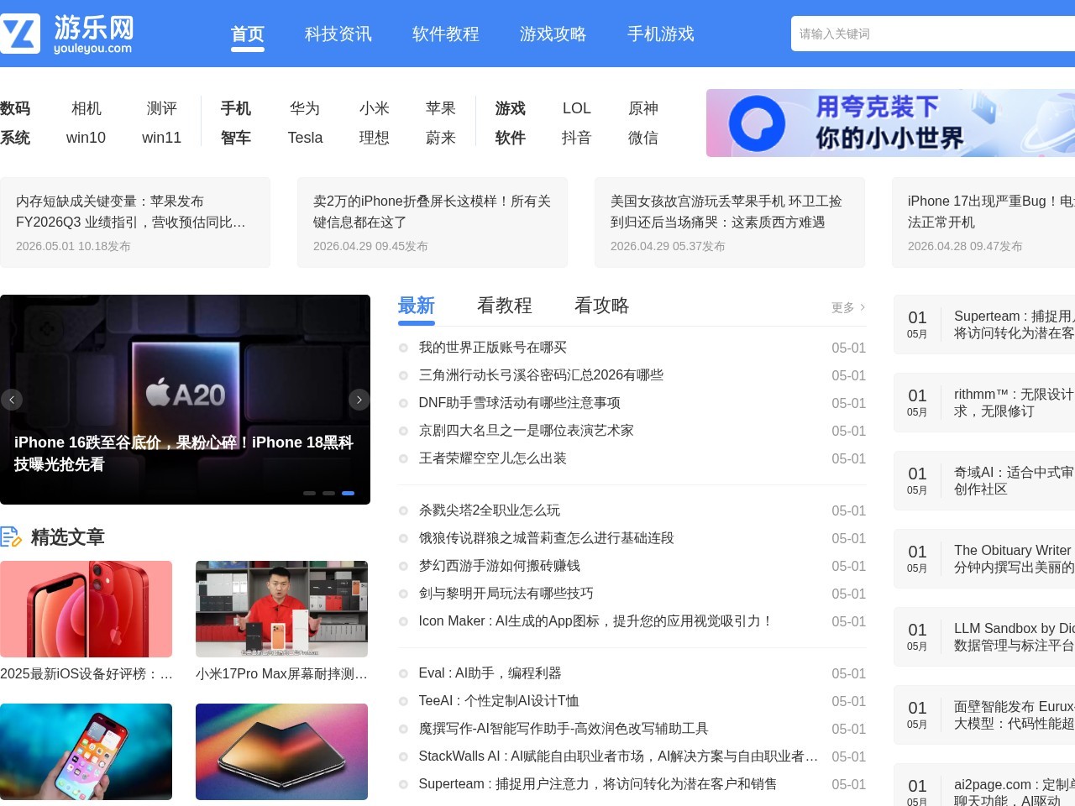Open the 手机游戏 menu item
The image size is (1075, 806).
[661, 34]
